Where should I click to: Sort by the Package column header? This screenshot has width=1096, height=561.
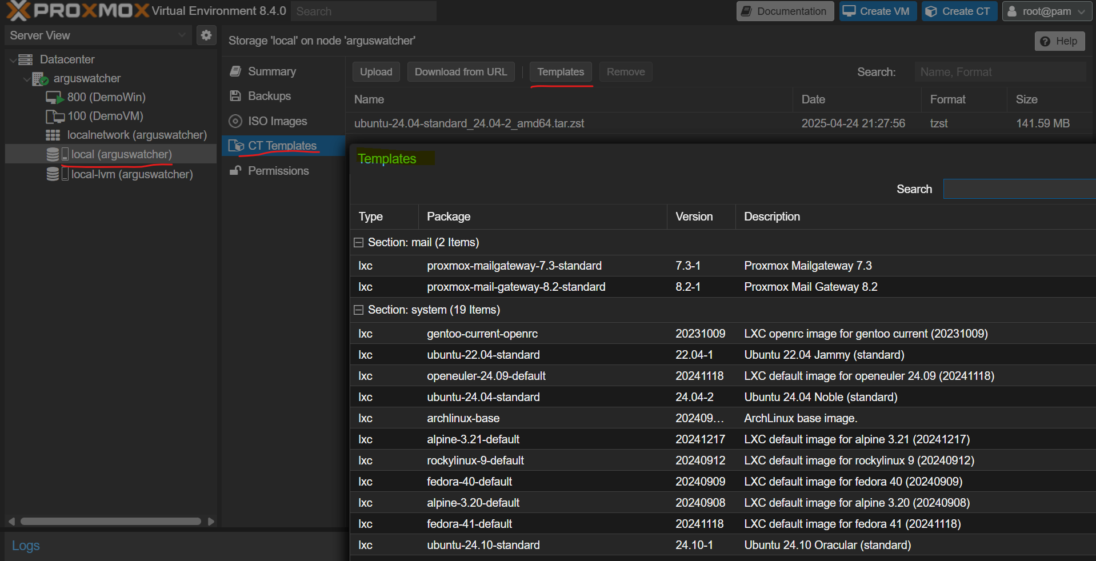pyautogui.click(x=542, y=217)
